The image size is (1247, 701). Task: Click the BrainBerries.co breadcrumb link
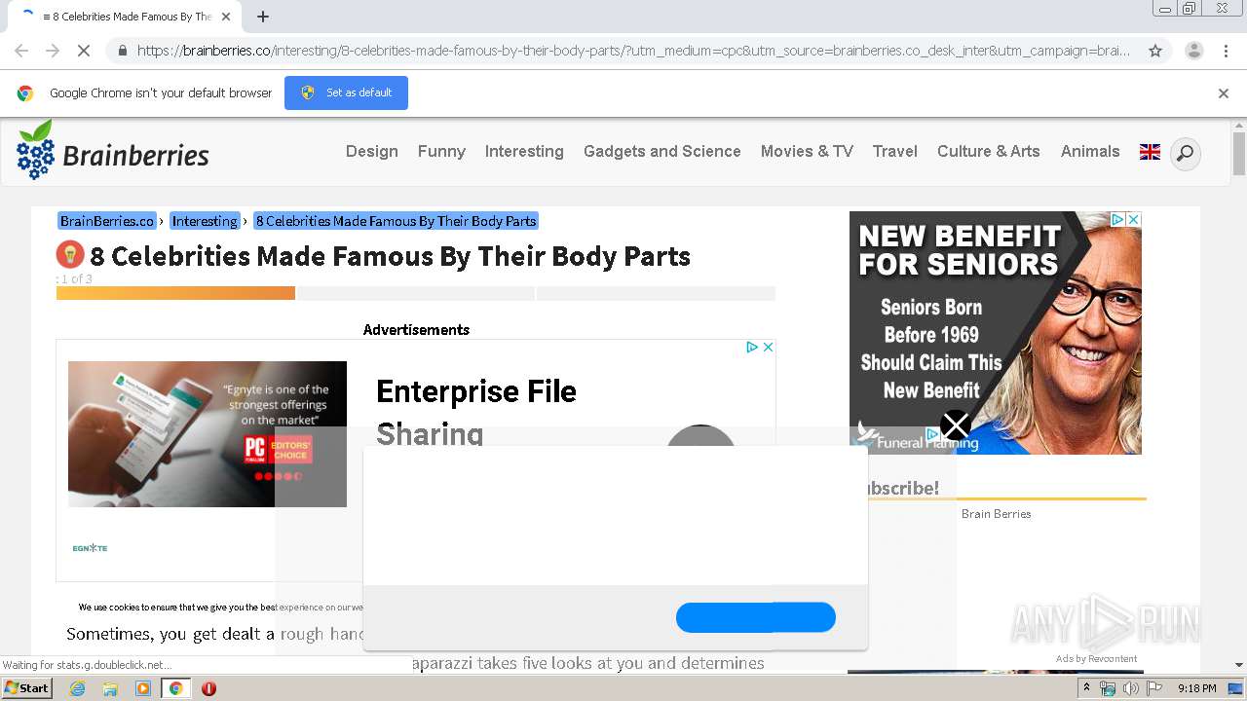107,221
